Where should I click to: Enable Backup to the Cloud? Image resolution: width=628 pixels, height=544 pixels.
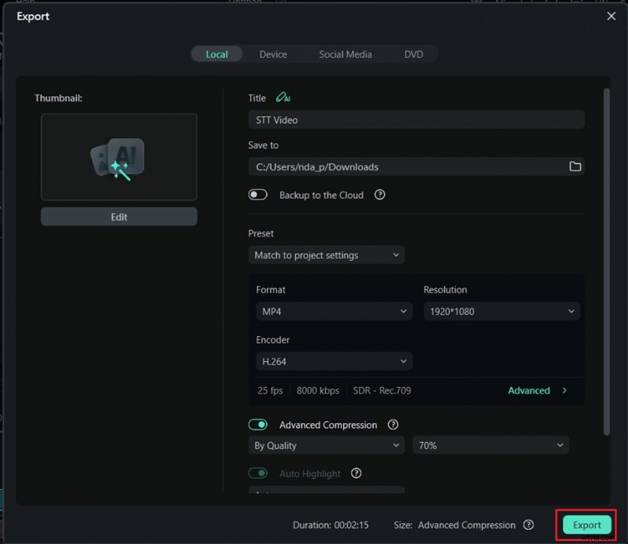258,194
